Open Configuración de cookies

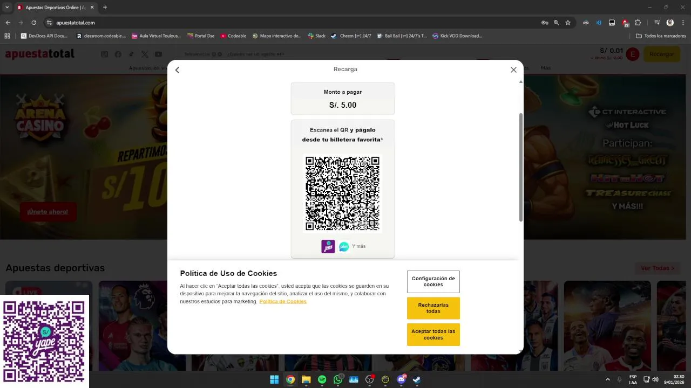[x=433, y=282]
